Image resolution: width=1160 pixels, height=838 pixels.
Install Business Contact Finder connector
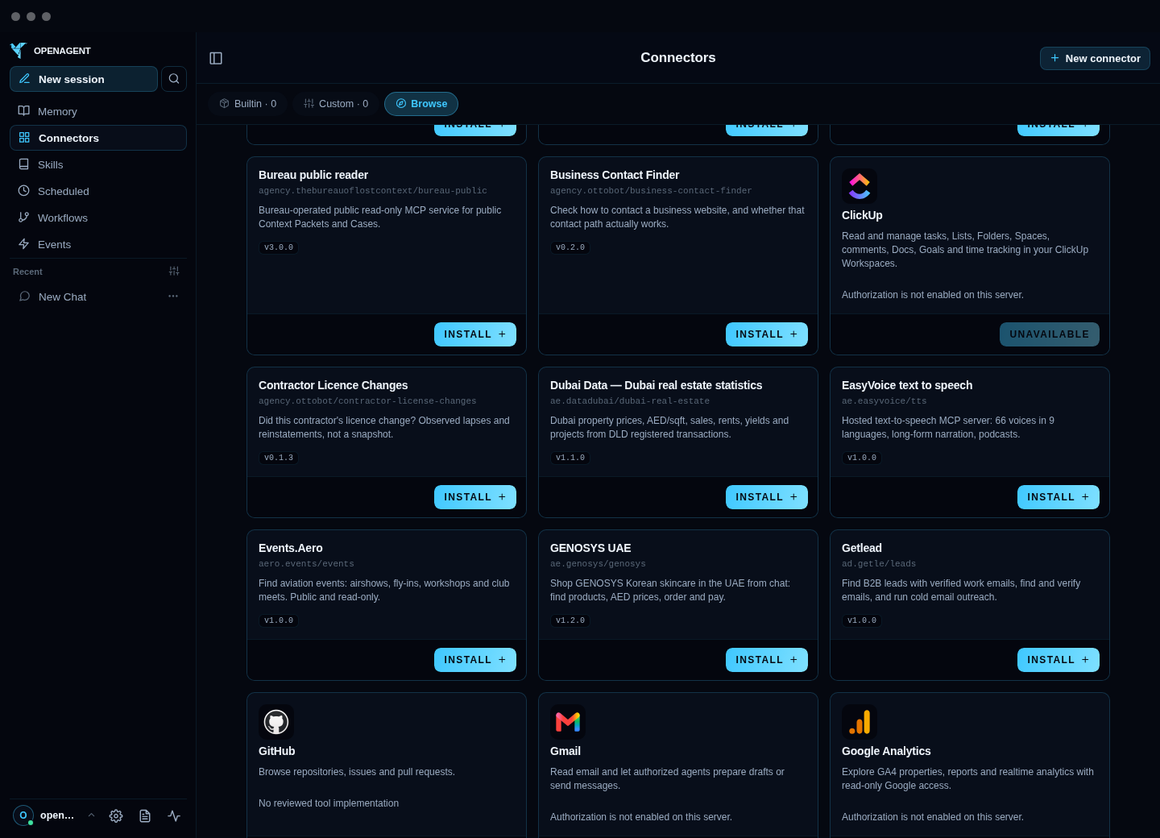point(767,334)
